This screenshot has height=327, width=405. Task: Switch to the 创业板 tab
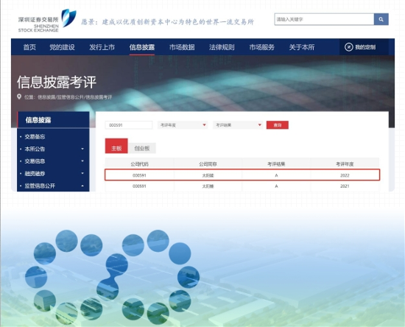click(x=142, y=148)
